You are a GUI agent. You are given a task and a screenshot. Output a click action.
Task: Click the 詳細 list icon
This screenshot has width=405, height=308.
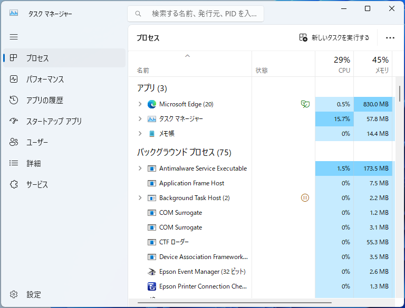(x=13, y=163)
